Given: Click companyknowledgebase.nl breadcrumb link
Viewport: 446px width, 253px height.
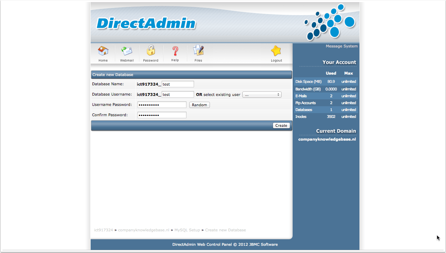Looking at the screenshot, I should point(144,230).
